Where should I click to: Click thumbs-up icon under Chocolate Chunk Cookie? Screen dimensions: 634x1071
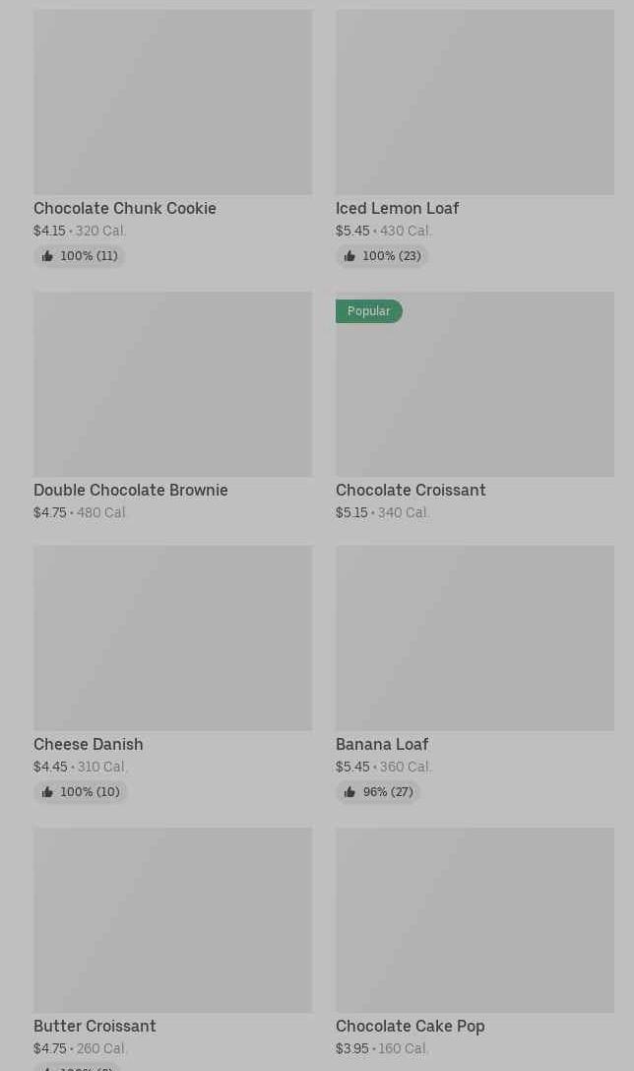pos(47,256)
